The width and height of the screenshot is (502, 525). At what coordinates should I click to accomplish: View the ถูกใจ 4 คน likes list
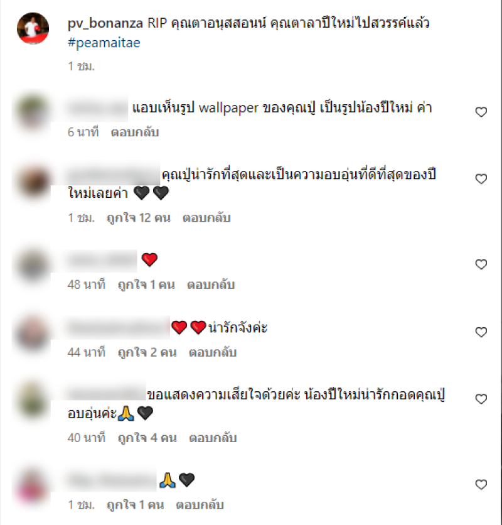coord(147,438)
